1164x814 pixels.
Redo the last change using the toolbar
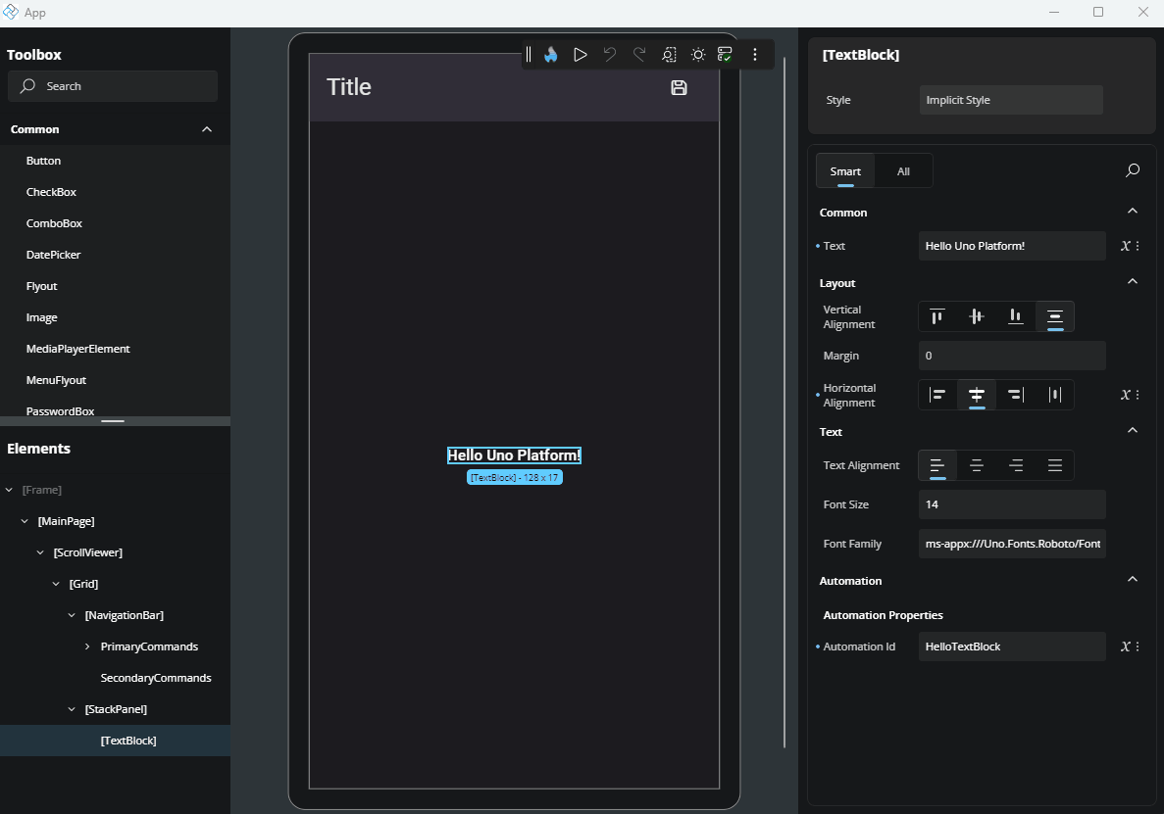tap(638, 54)
